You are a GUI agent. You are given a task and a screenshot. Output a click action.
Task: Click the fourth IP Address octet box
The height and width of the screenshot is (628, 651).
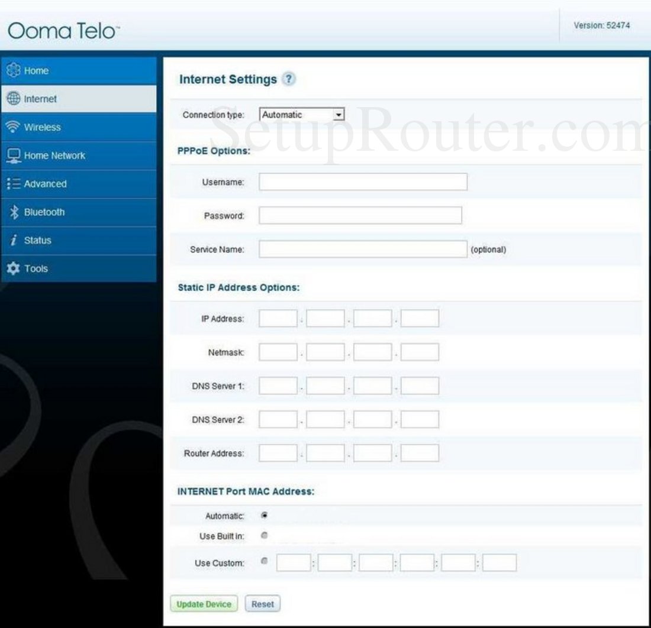(420, 318)
